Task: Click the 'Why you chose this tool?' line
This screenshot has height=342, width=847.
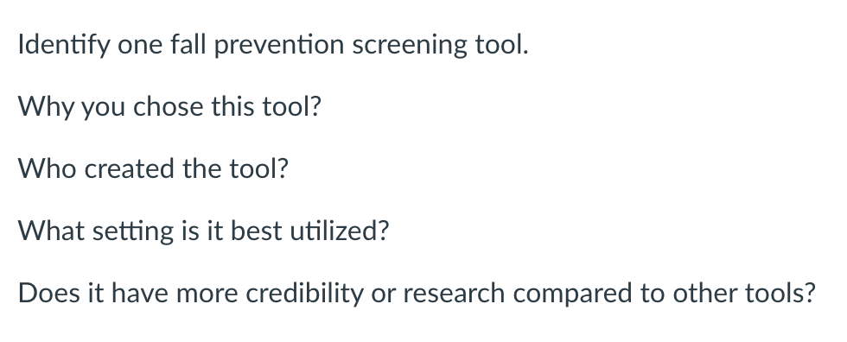Action: pos(169,107)
